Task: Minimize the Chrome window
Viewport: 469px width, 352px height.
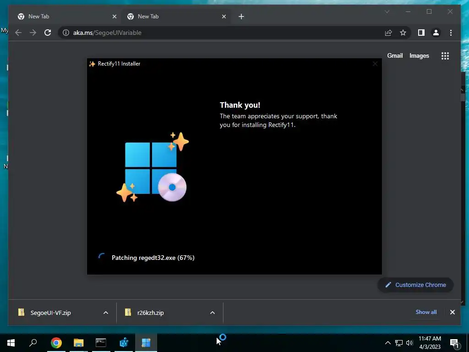Action: (408, 11)
